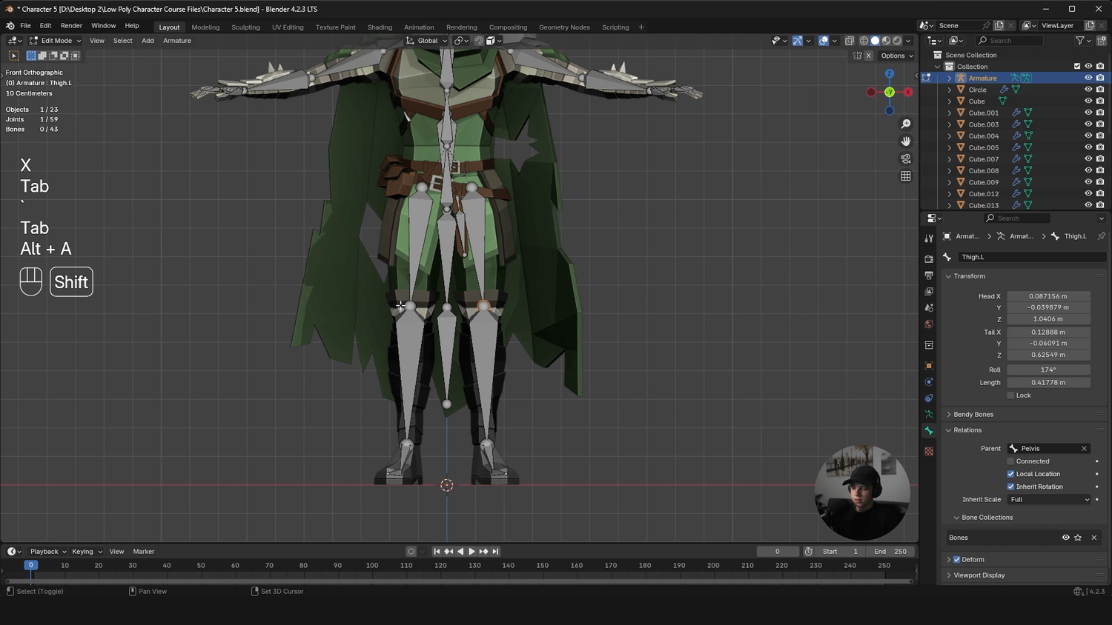Toggle the camera view icon
1112x625 pixels.
(x=905, y=158)
